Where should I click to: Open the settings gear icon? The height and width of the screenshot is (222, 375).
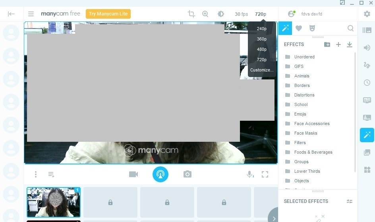click(x=367, y=14)
